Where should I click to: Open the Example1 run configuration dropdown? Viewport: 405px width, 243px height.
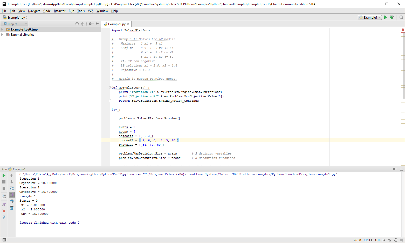(x=370, y=17)
